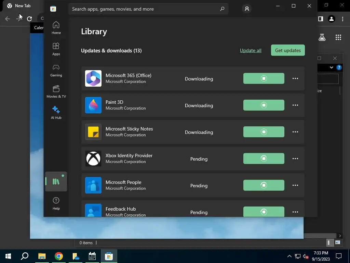This screenshot has width=350, height=263.
Task: Select the New Tab tab in Chrome
Action: click(x=22, y=6)
